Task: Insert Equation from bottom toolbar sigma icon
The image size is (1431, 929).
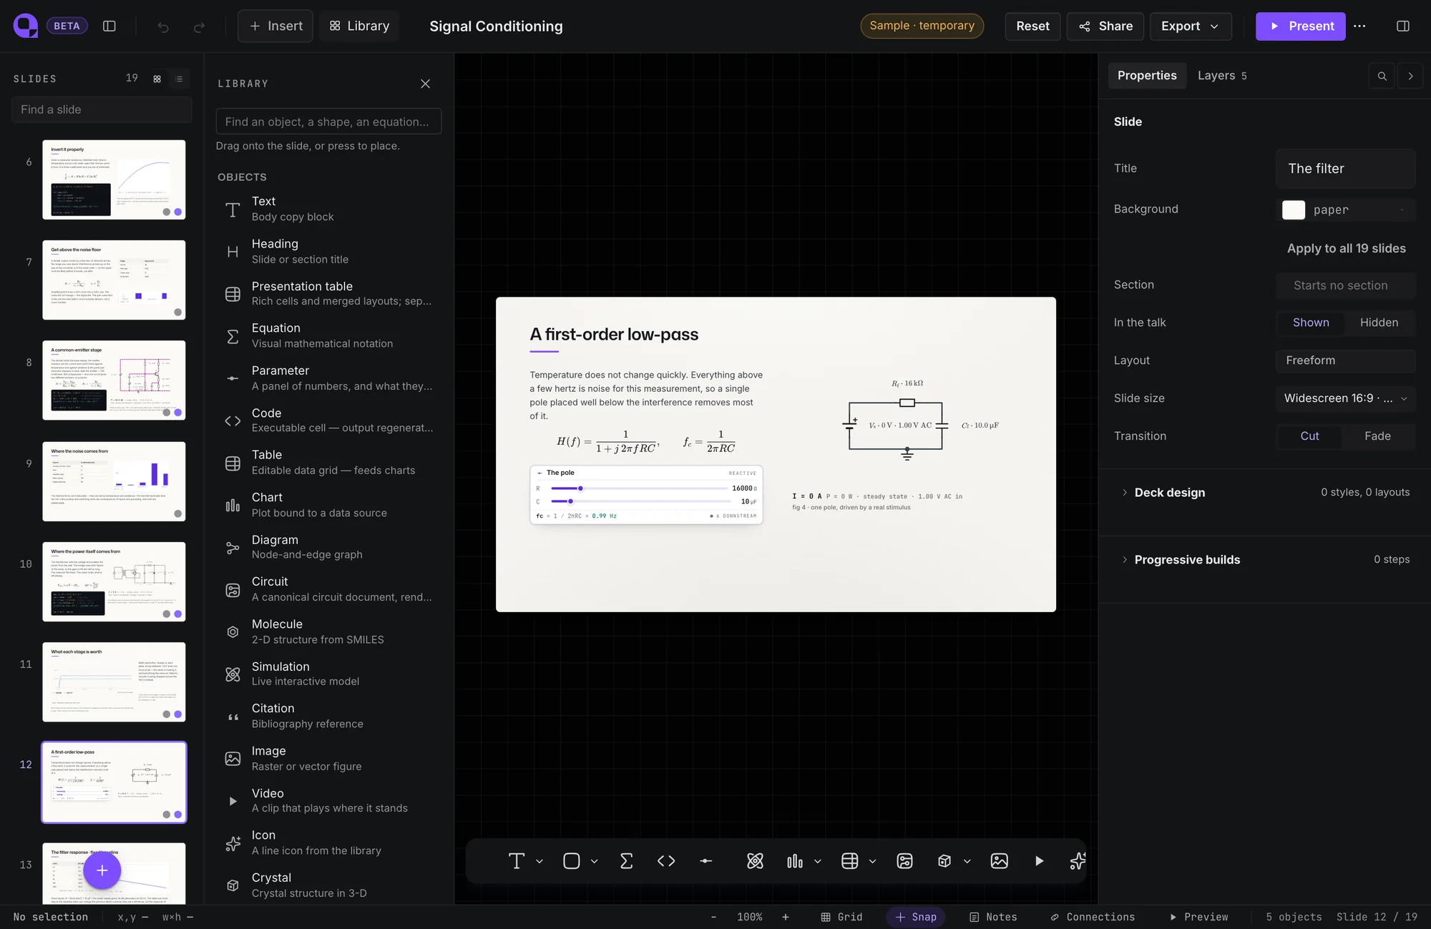Action: click(x=626, y=861)
